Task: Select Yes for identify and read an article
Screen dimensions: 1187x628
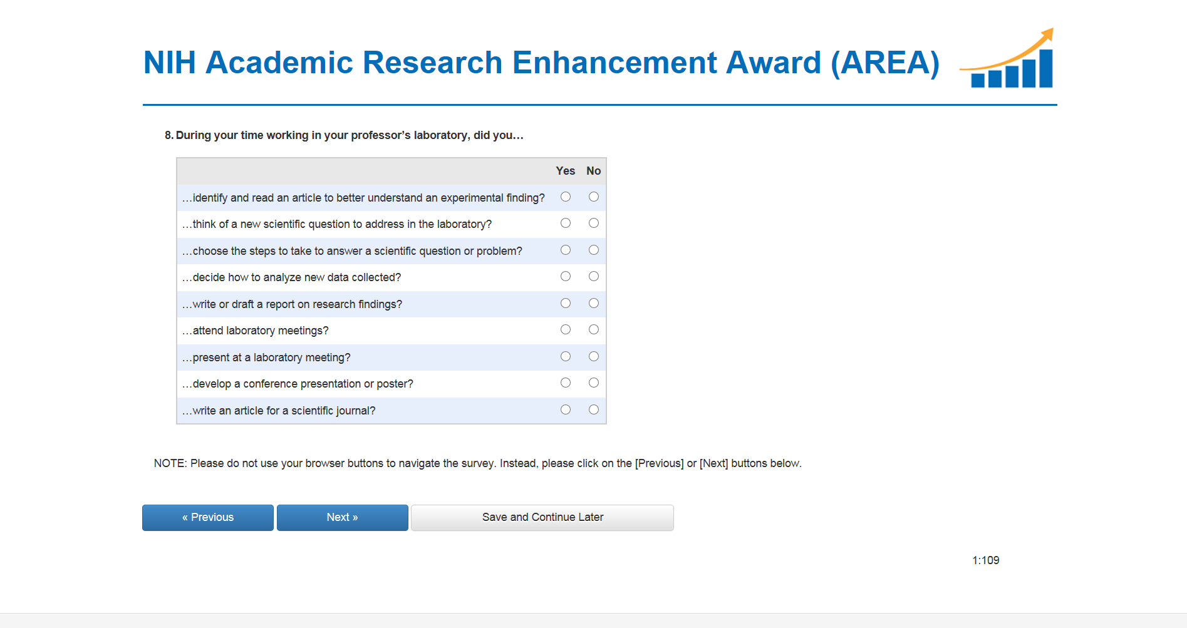Action: (566, 197)
